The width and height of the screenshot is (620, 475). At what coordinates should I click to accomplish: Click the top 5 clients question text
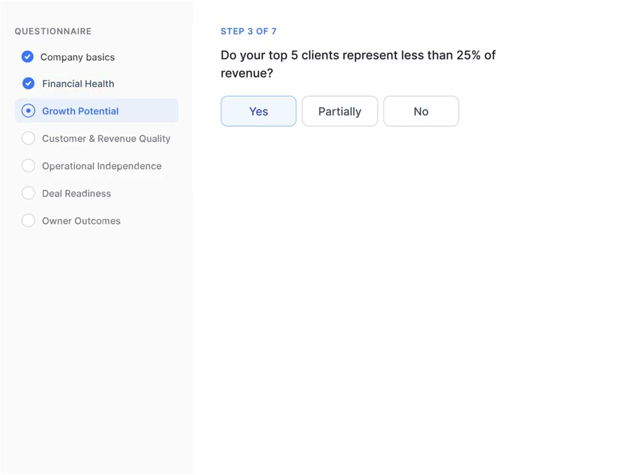click(x=358, y=64)
